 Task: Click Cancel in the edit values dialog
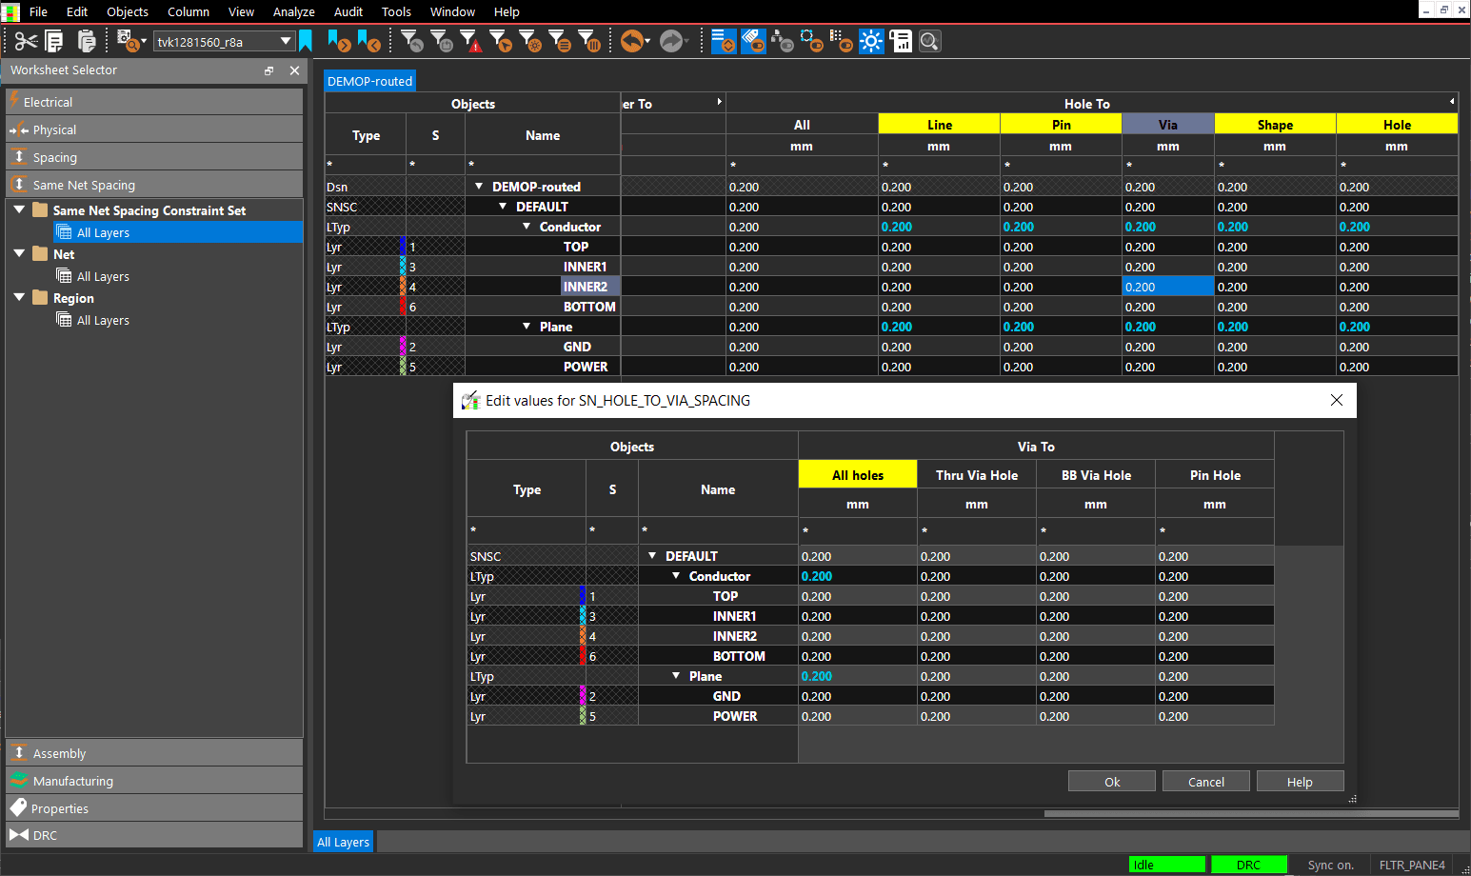point(1206,782)
